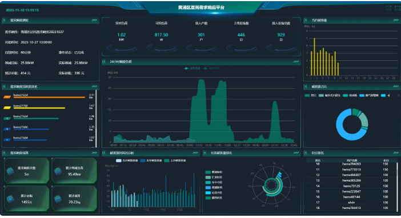Click the hems79129 row in the points table

coord(351,186)
